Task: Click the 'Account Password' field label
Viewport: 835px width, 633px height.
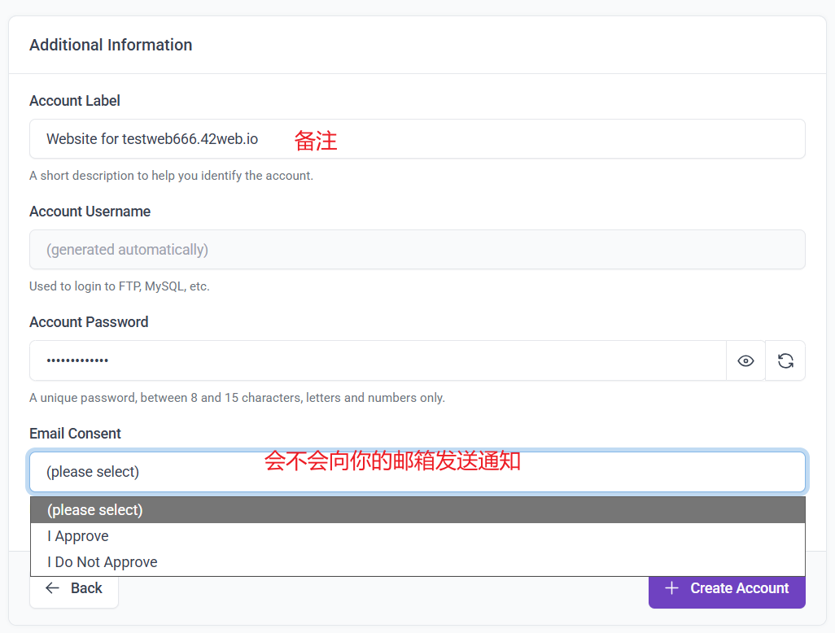Action: 89,322
